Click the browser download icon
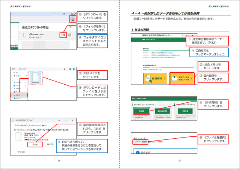The image size is (240, 169). (x=73, y=19)
